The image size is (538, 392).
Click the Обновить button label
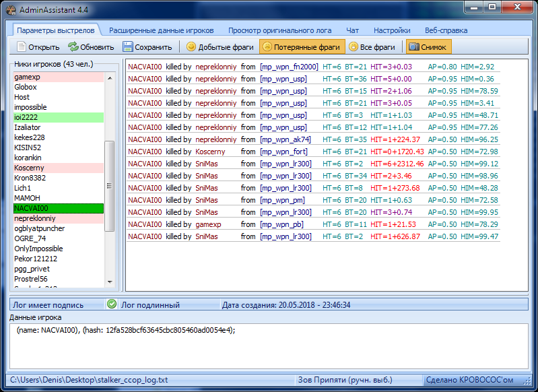97,47
